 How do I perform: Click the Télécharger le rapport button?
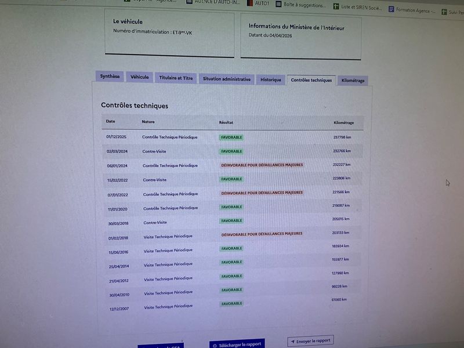click(x=237, y=345)
